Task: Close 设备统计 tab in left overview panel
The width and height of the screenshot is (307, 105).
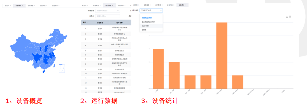Action: click(x=59, y=6)
